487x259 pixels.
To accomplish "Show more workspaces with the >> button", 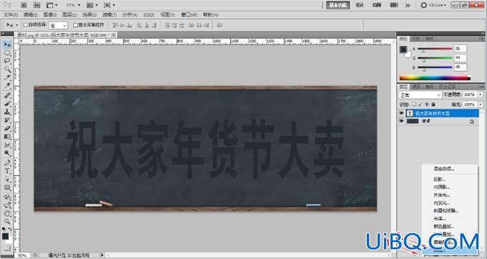I will tap(408, 5).
